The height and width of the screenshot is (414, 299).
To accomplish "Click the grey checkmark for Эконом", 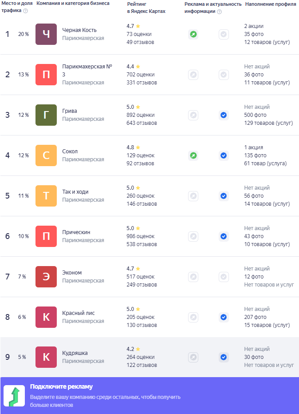I will click(x=224, y=277).
